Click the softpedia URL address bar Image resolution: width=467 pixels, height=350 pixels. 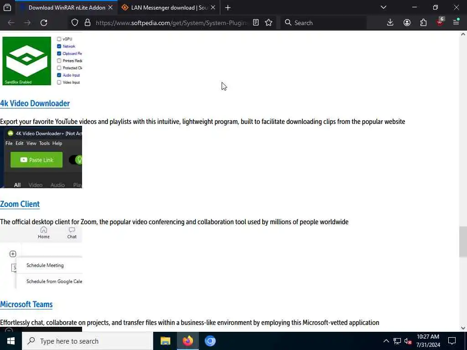171,23
